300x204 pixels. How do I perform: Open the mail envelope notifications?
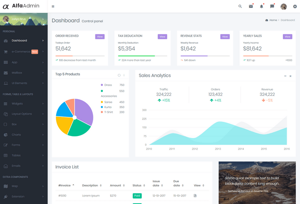(251, 6)
